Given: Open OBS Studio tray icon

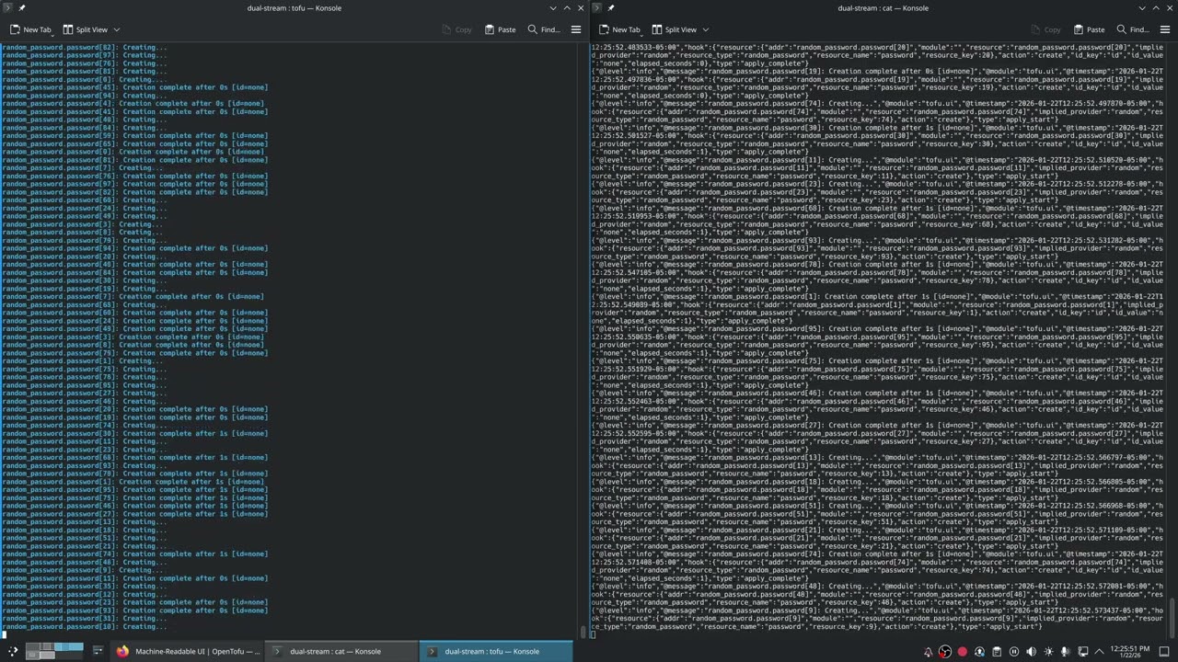Looking at the screenshot, I should (945, 651).
